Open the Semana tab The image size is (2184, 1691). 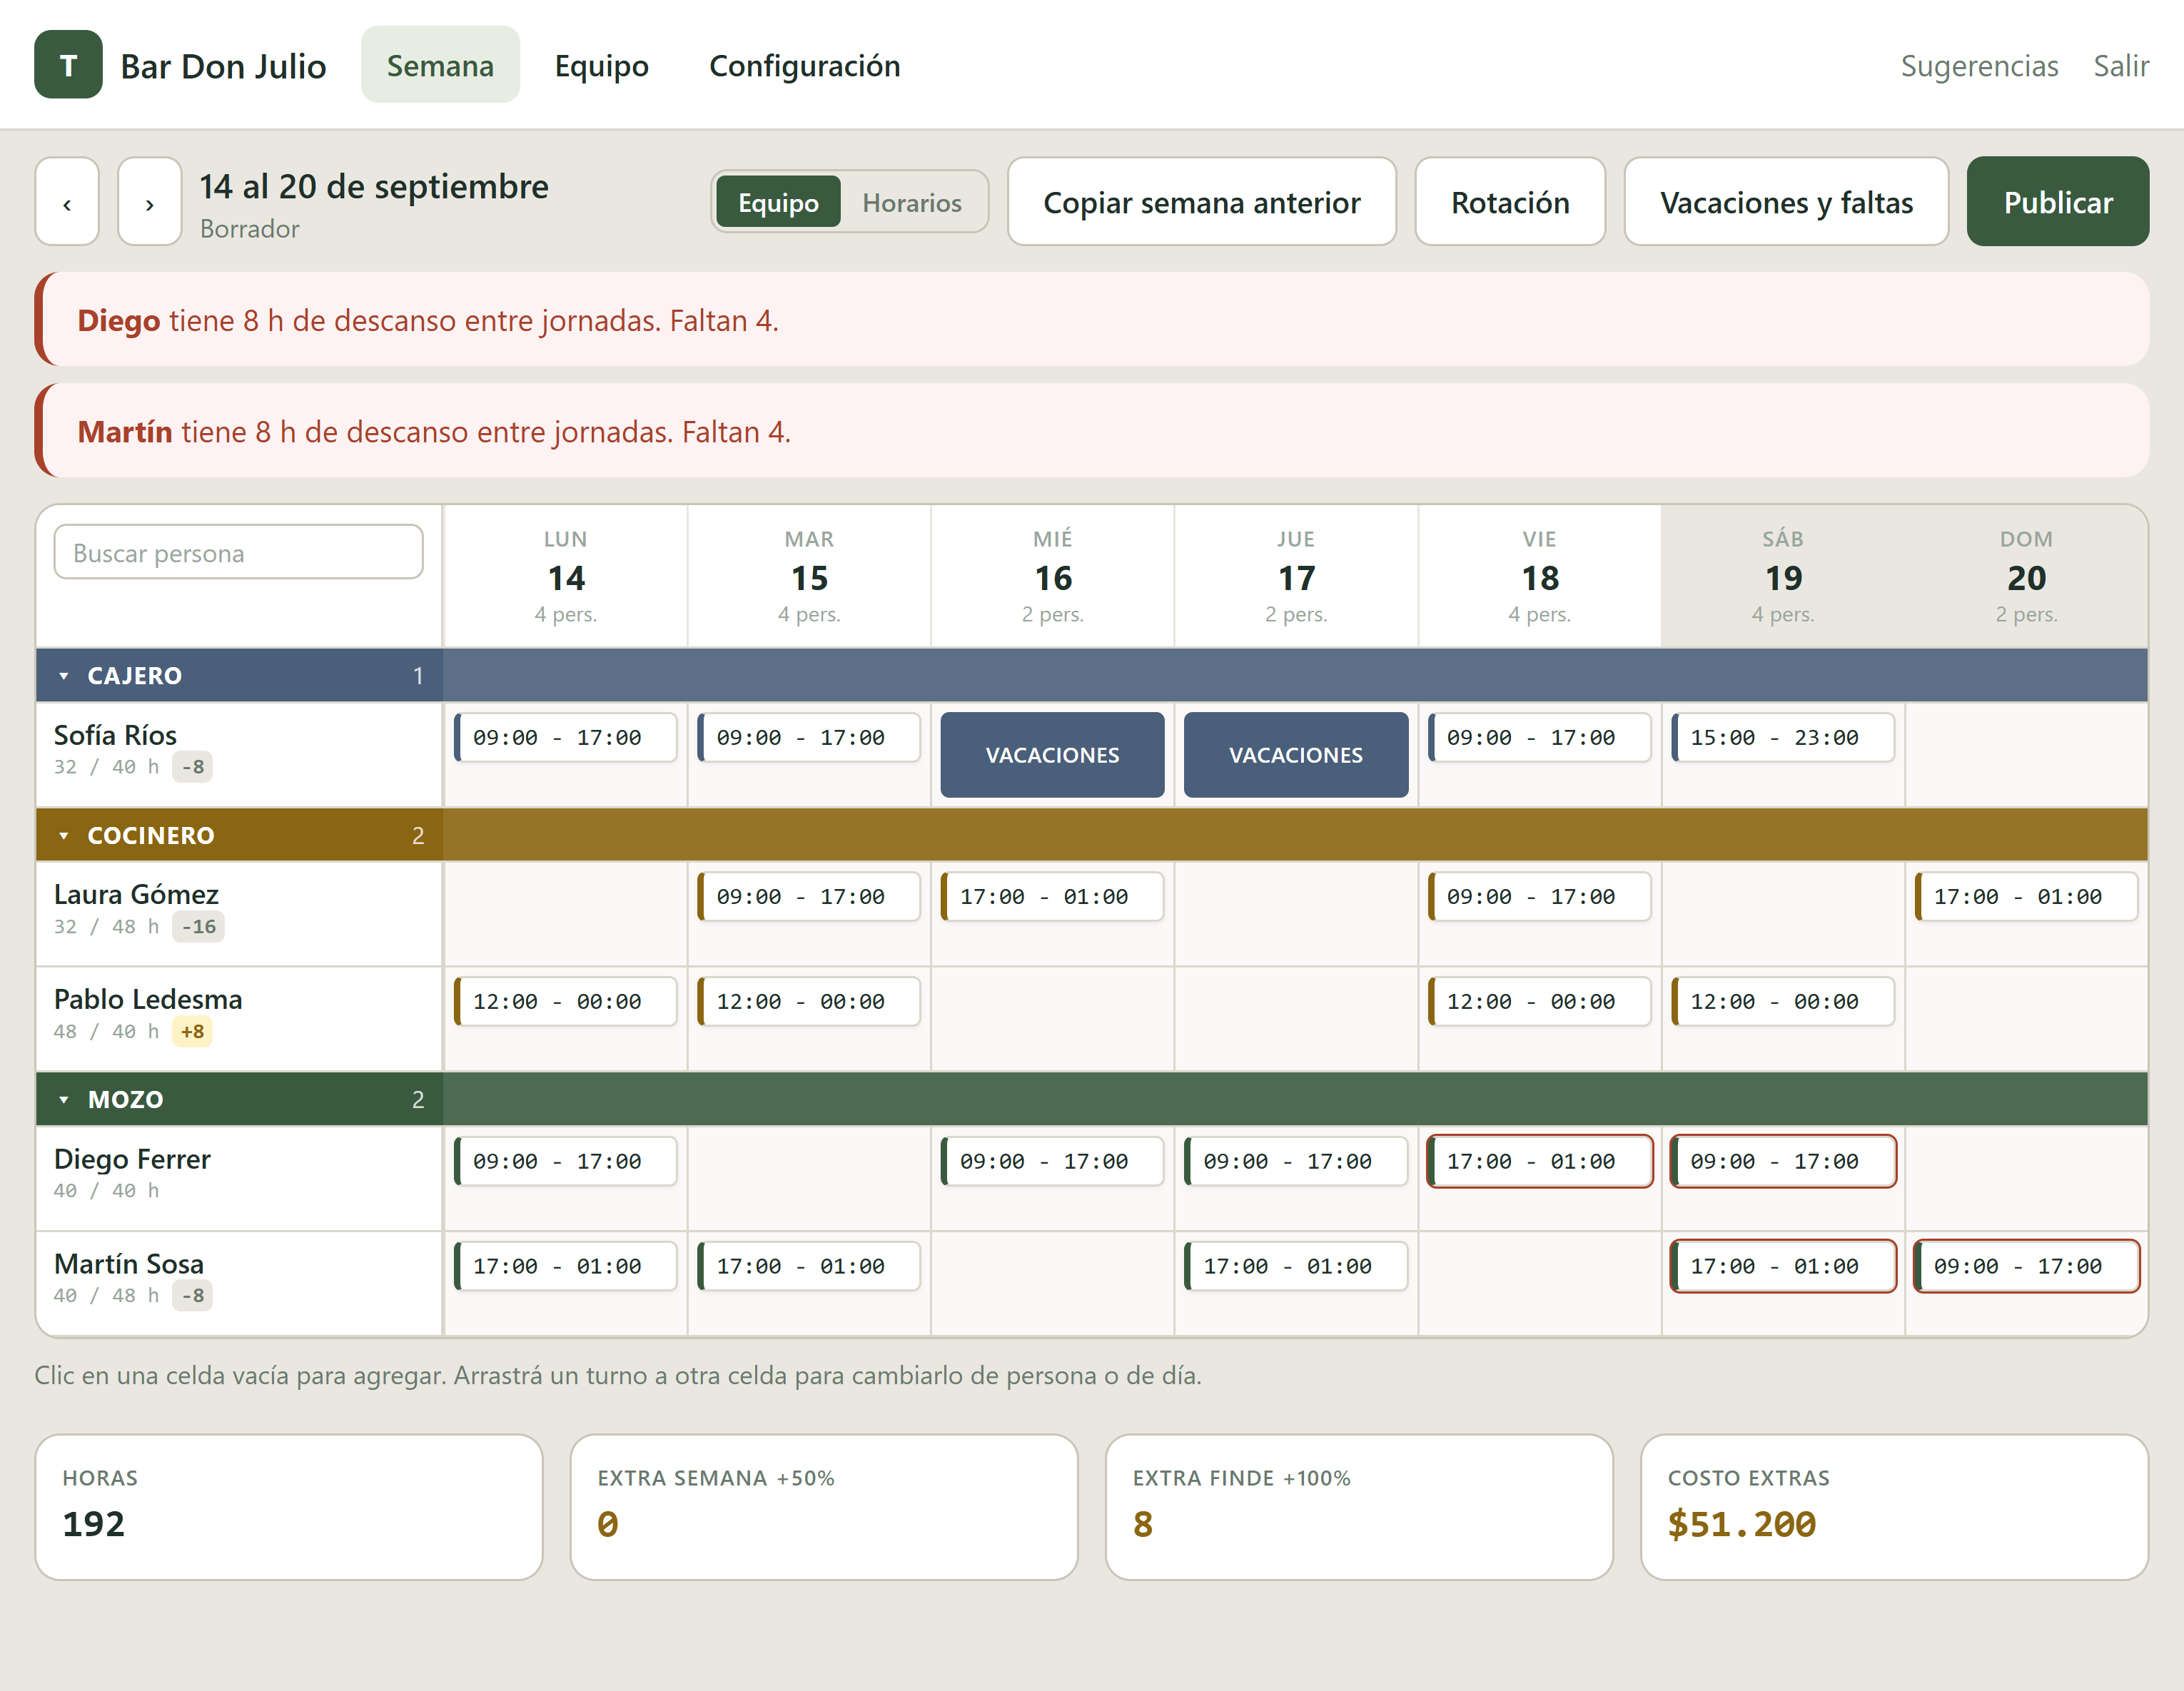(440, 65)
